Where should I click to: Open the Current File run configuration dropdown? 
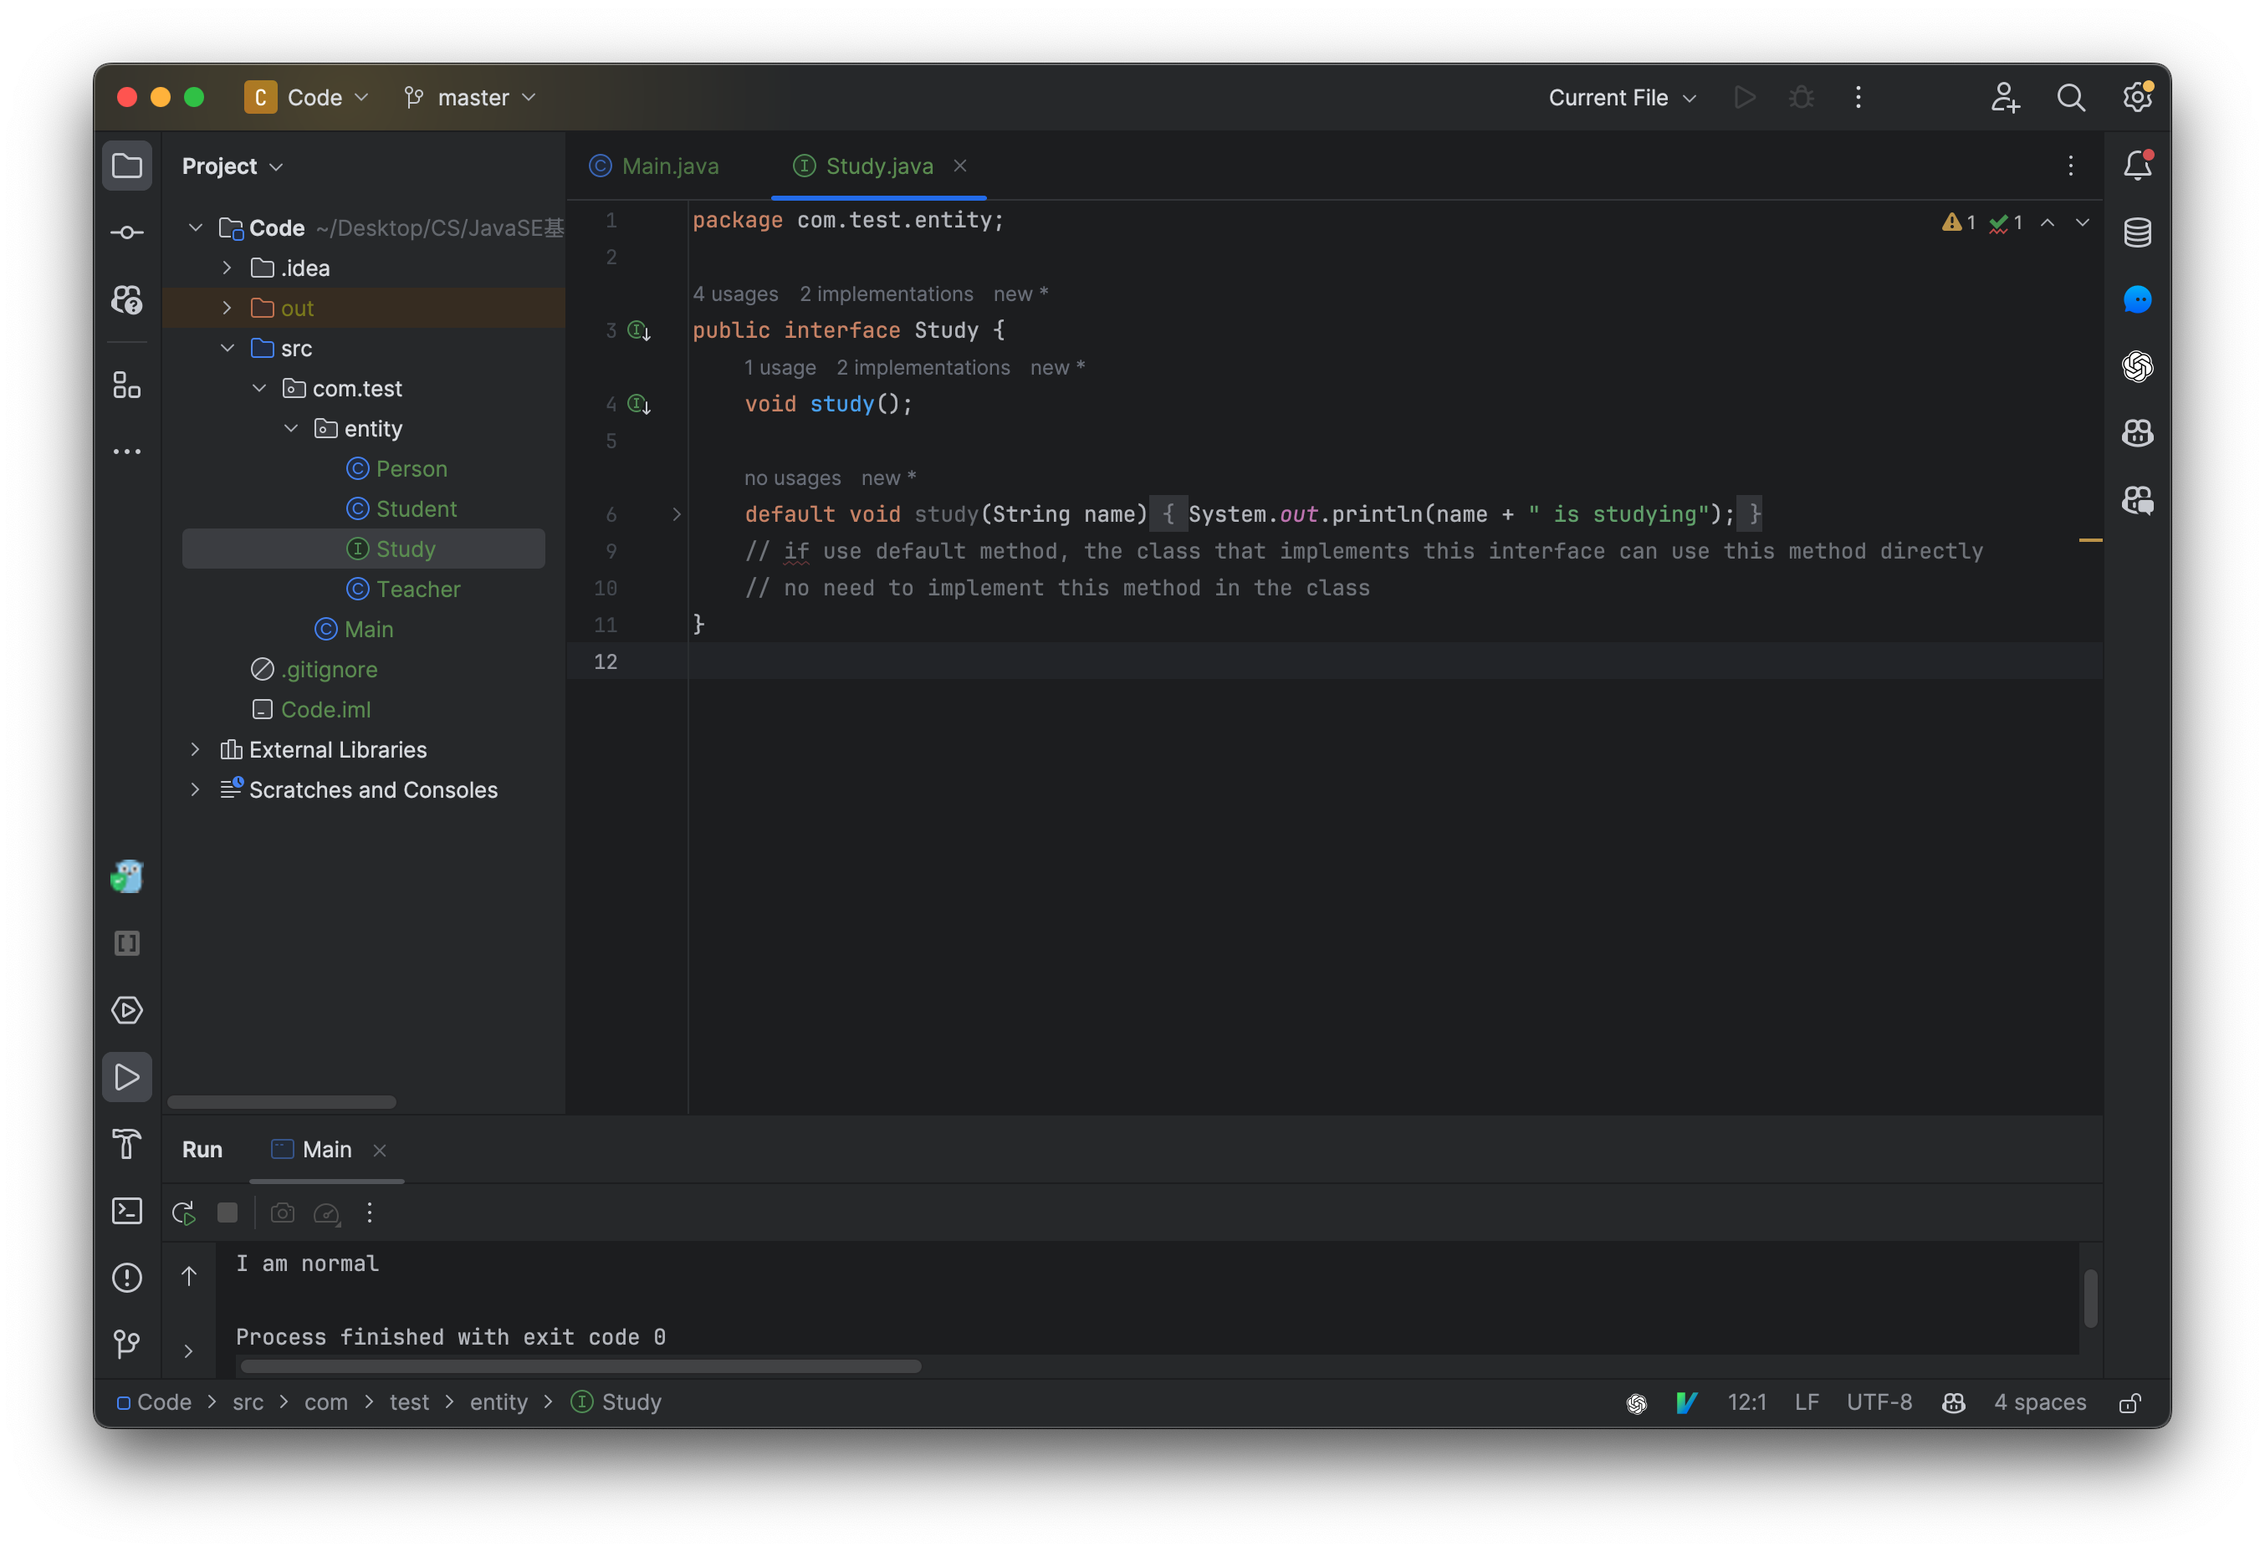click(1621, 98)
